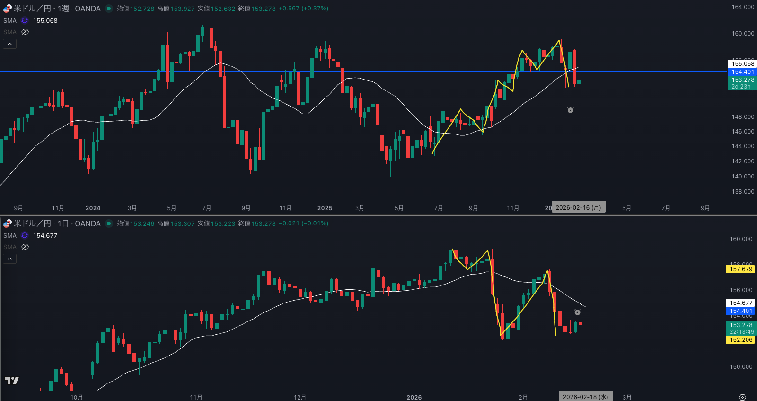Show the hidden SMA on daily chart
The height and width of the screenshot is (401, 757).
point(25,247)
